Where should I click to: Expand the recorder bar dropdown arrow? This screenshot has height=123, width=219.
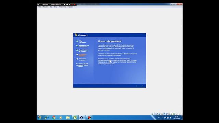[64, 4]
